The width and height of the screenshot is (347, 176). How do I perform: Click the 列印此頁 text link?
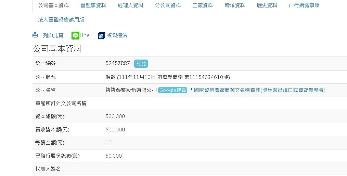coord(53,35)
